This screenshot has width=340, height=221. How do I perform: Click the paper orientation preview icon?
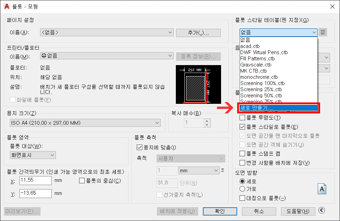pos(322,189)
